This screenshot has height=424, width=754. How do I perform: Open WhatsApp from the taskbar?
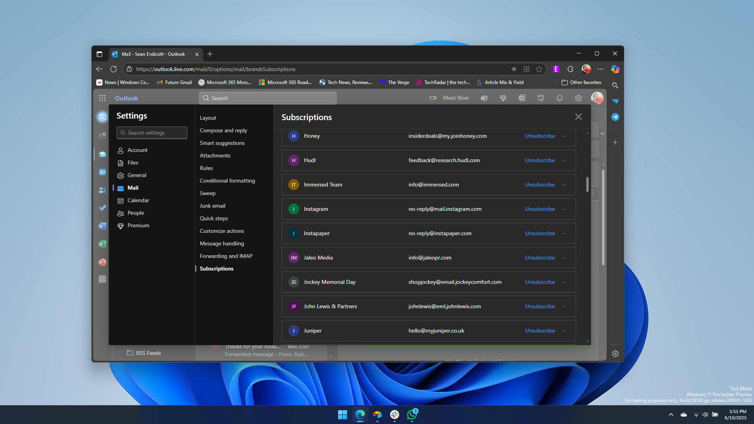click(412, 415)
